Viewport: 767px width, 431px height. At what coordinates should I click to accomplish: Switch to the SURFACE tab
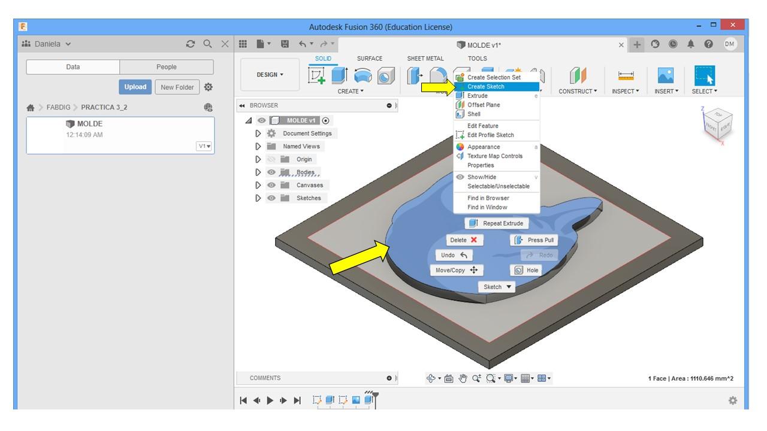[x=370, y=59]
